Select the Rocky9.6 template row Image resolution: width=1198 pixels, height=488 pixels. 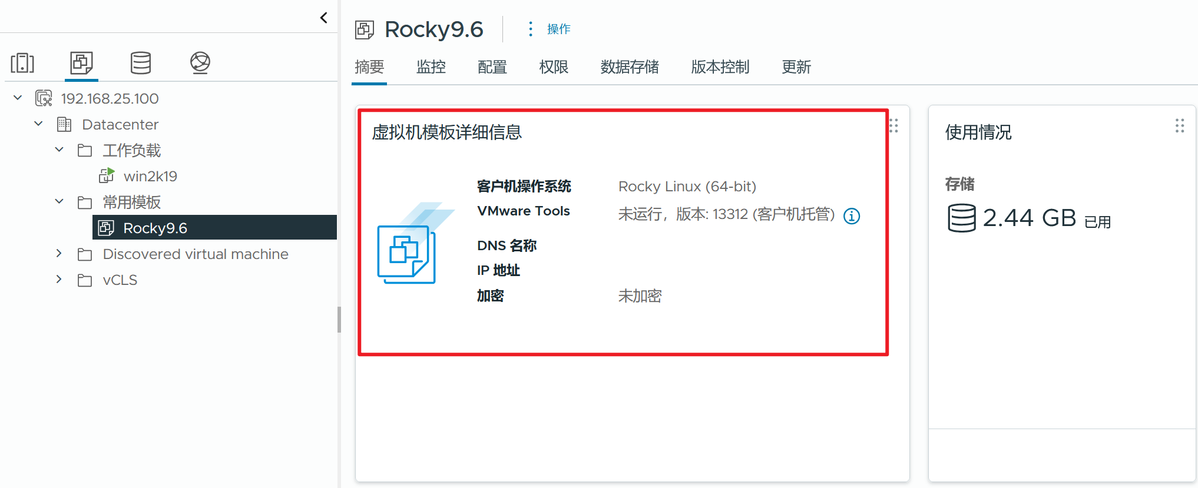pyautogui.click(x=214, y=227)
